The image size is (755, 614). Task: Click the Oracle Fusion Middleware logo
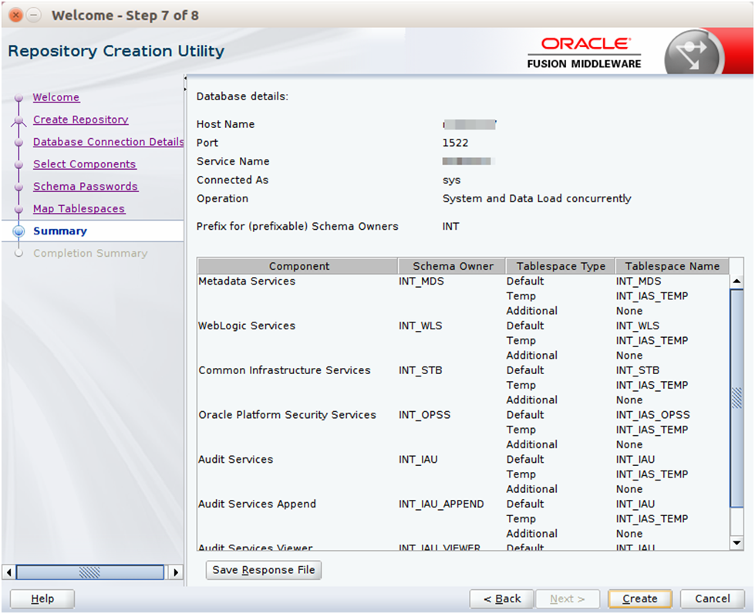click(x=584, y=52)
